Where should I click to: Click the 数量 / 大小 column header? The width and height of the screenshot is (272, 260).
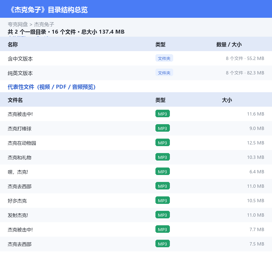pyautogui.click(x=229, y=45)
